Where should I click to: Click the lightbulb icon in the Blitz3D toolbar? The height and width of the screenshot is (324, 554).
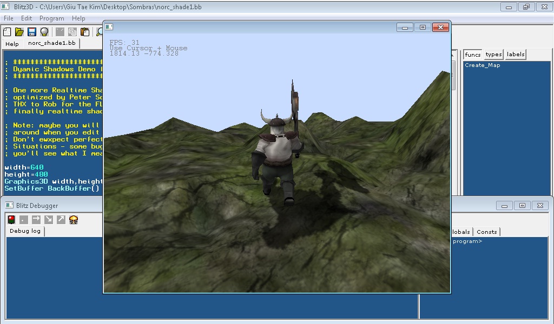(44, 32)
